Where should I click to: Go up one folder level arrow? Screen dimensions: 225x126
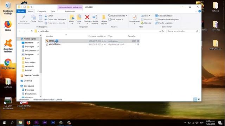[x=32, y=31]
